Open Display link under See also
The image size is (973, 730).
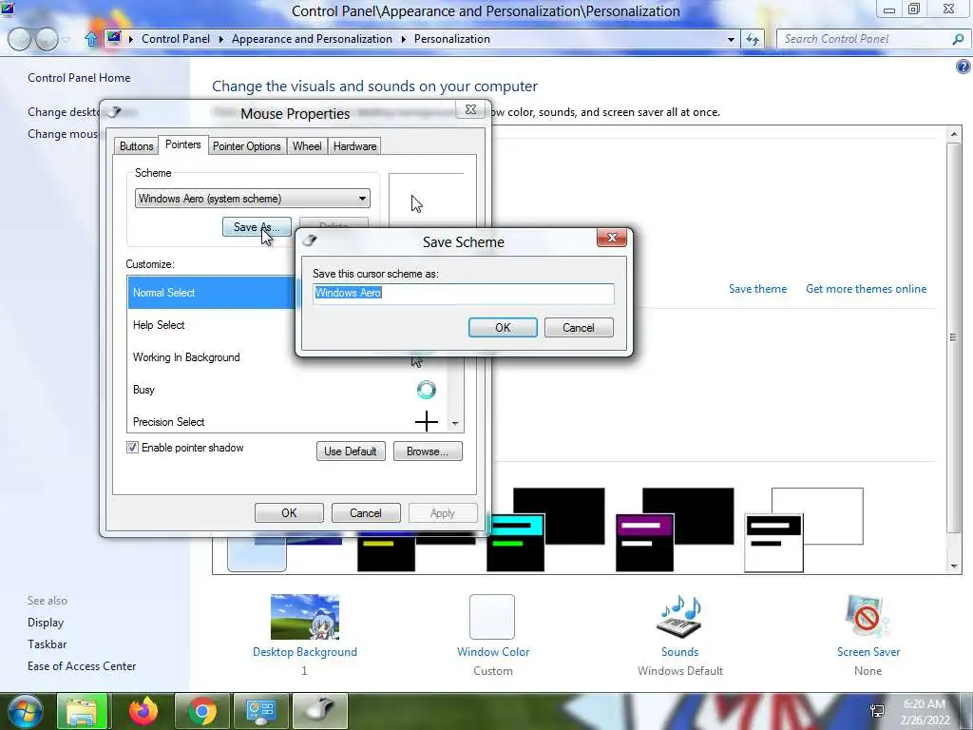coord(46,623)
